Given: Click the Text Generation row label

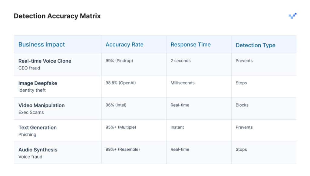Looking at the screenshot, I should tap(38, 127).
